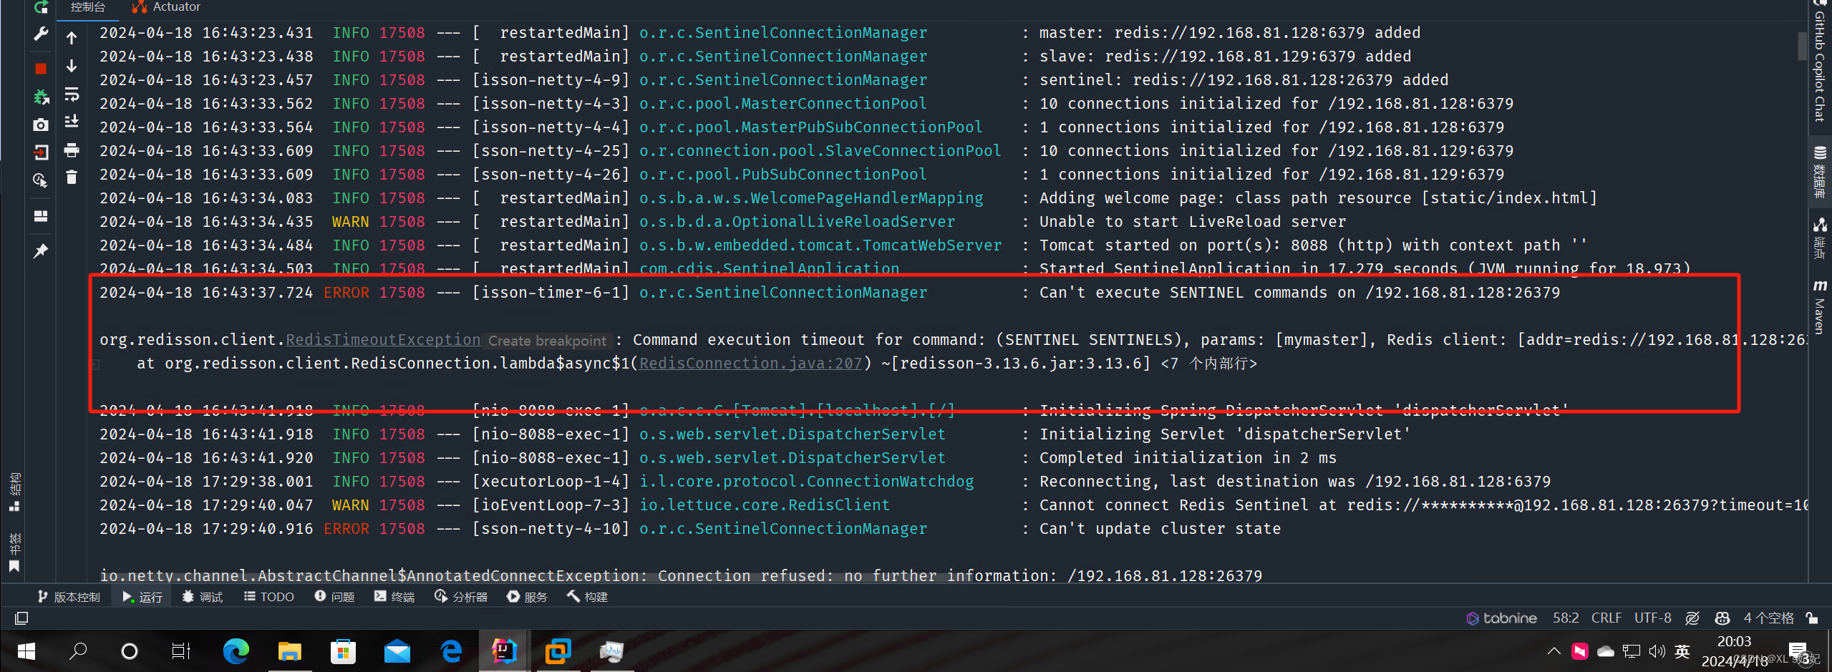1832x672 pixels.
Task: Toggle the read-only lock icon
Action: point(1812,618)
